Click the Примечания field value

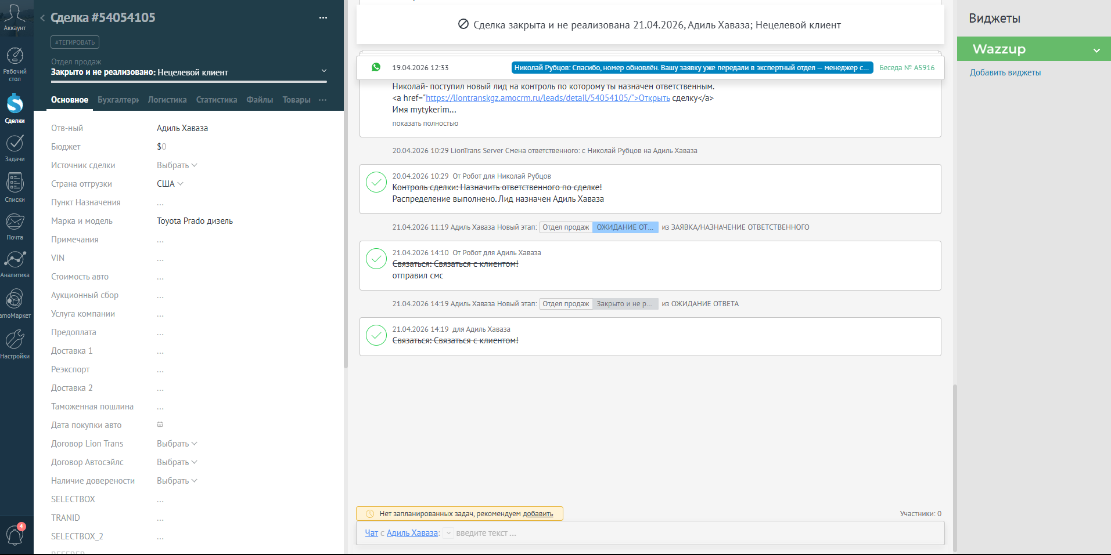[160, 240]
